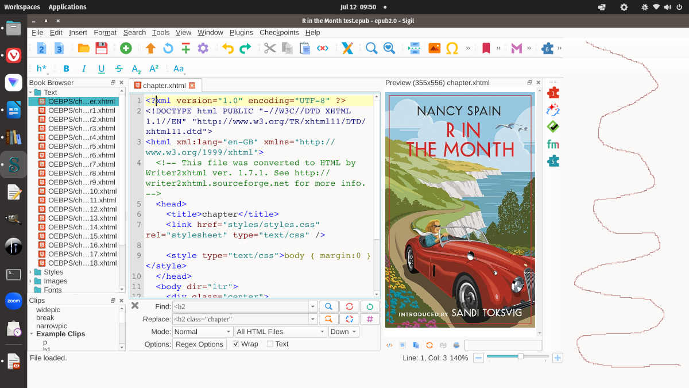Click the Cut scissors icon
Screen dimensions: 689x388
[270, 48]
